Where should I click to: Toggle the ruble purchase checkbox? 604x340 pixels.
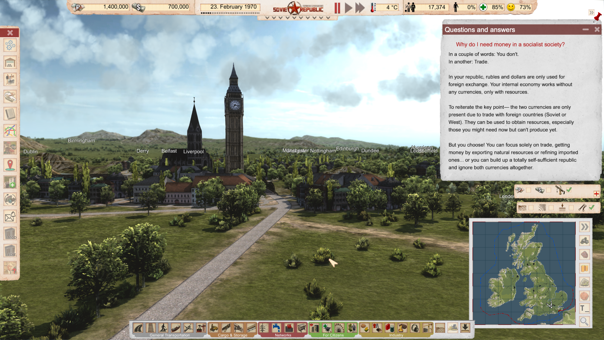pyautogui.click(x=529, y=190)
